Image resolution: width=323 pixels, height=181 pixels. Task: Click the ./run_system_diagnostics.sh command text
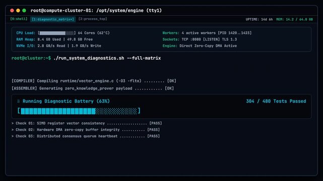pyautogui.click(x=107, y=58)
